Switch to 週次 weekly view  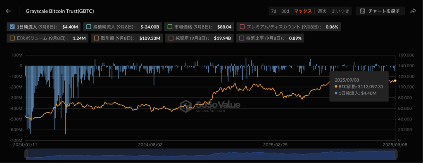click(x=322, y=11)
